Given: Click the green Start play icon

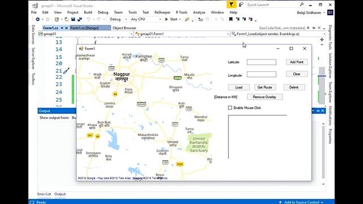Looking at the screenshot, I should point(166,19).
